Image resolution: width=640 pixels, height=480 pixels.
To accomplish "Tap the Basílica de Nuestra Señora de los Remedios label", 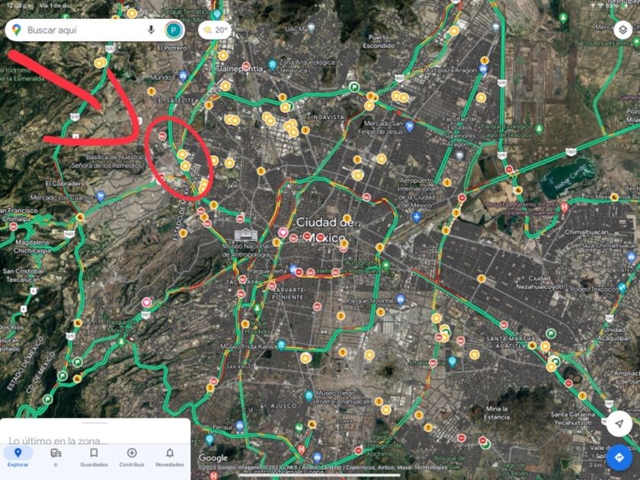I will point(107,162).
